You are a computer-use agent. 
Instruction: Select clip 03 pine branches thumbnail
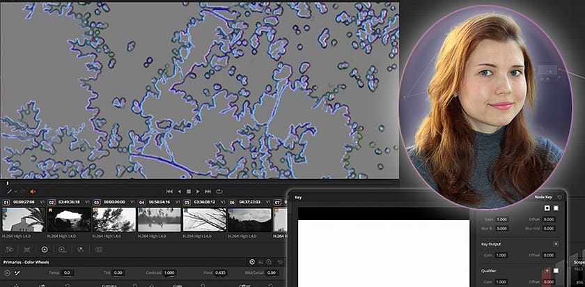(x=114, y=220)
